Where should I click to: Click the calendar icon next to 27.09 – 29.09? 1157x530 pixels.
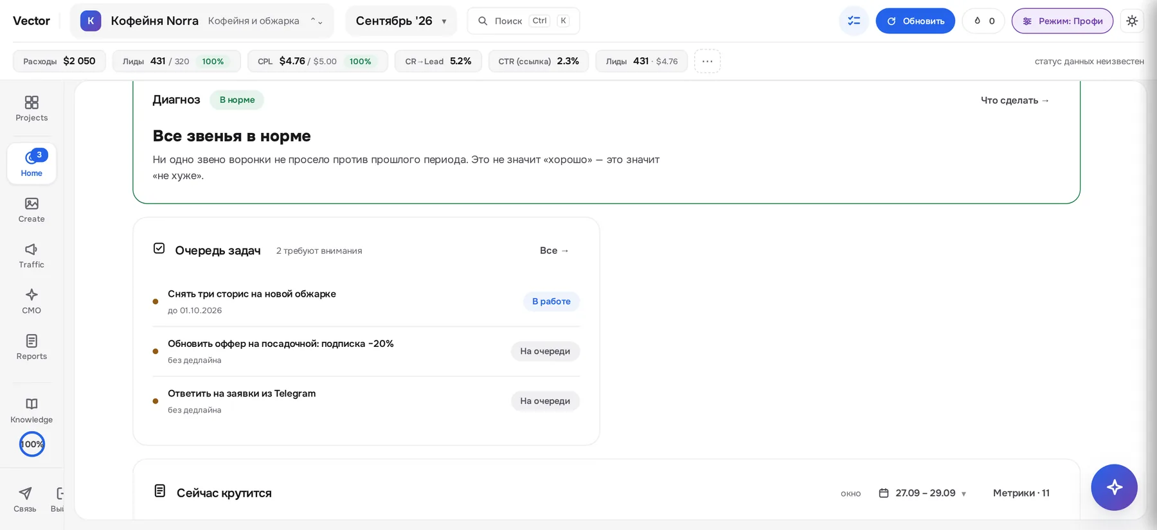[x=884, y=493]
